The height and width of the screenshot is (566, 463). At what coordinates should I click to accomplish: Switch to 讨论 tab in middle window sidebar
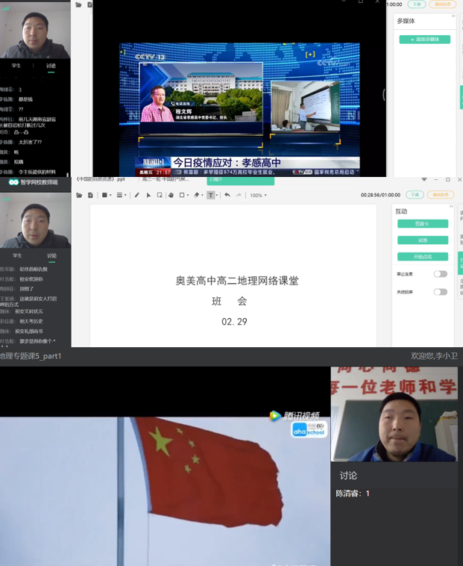[51, 255]
